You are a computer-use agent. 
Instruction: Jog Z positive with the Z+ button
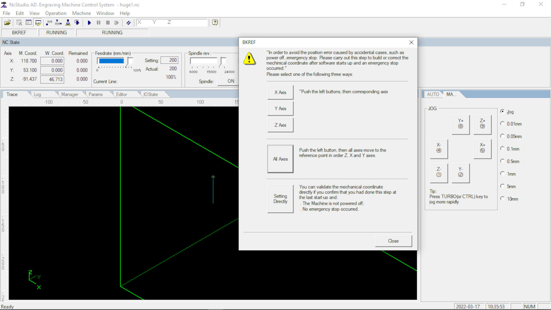(482, 124)
